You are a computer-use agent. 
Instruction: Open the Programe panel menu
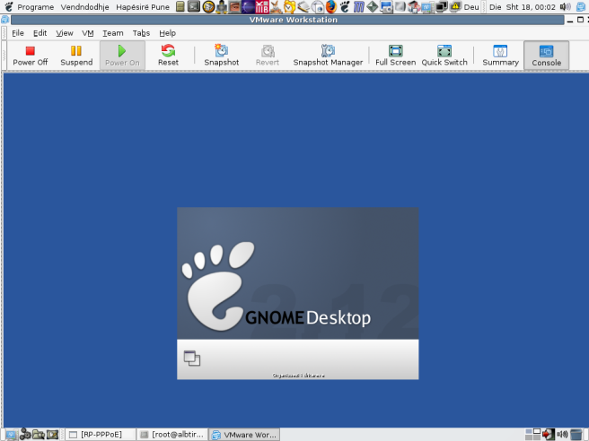click(35, 7)
